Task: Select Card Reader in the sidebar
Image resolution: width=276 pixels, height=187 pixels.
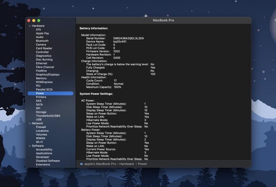Action: 44,48
